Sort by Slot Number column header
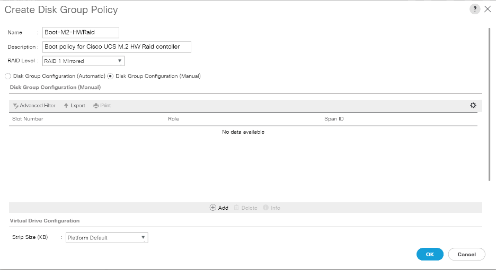Image resolution: width=496 pixels, height=270 pixels. [x=28, y=119]
